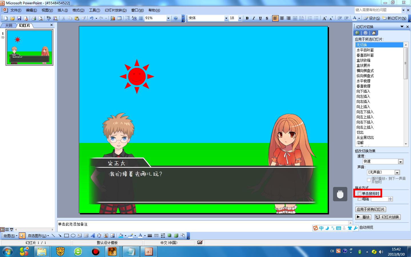
Task: Click the font color swatch in Drawing toolbar
Action: (x=140, y=236)
